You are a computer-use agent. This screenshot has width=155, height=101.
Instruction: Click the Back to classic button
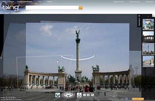138,99
